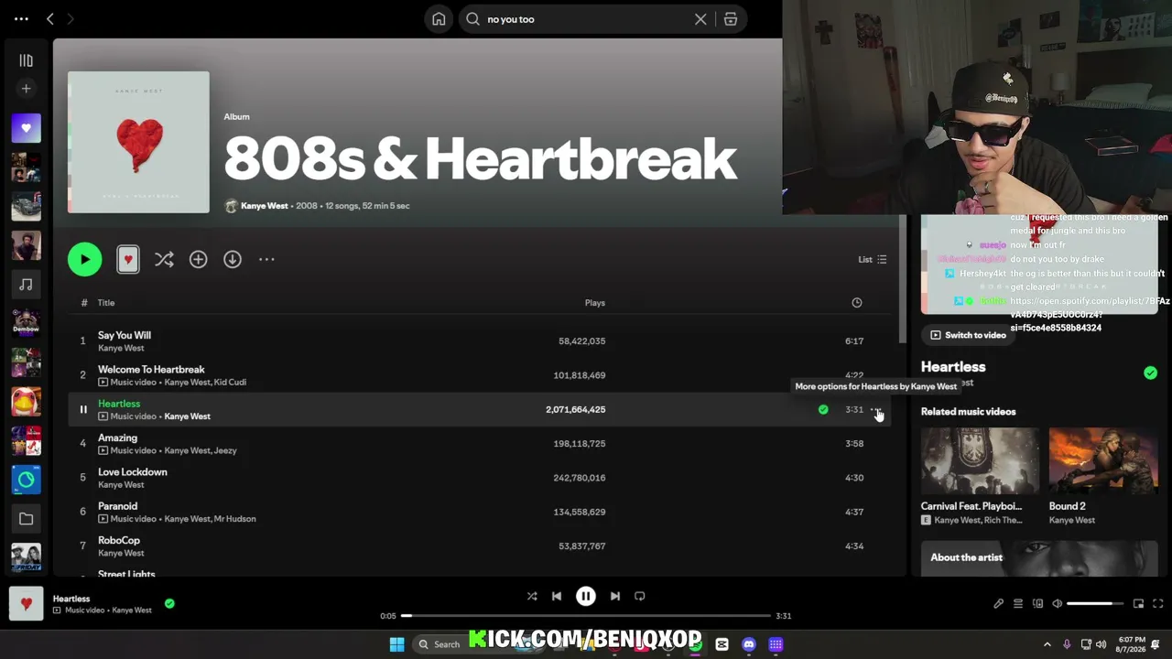Add the album to Your Library
This screenshot has height=659, width=1172.
[x=198, y=260]
